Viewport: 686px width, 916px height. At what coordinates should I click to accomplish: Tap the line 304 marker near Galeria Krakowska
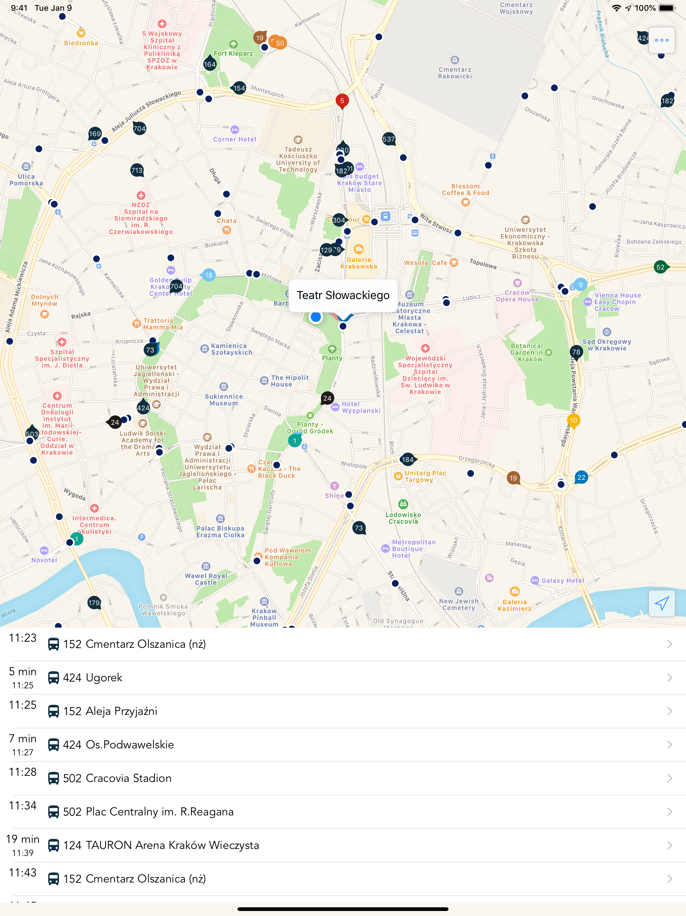pos(339,220)
